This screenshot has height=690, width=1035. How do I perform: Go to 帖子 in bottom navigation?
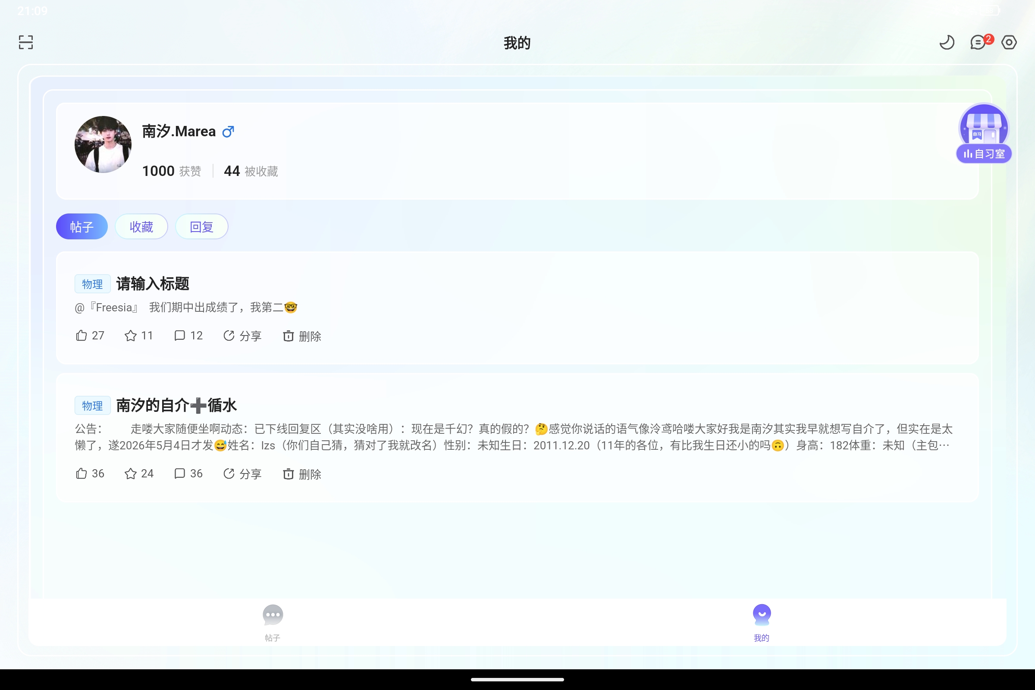[273, 623]
